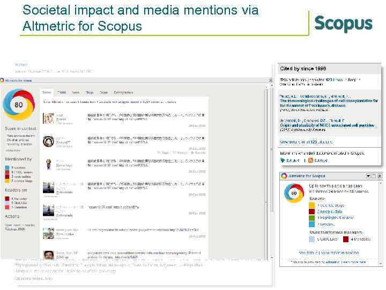The width and height of the screenshot is (386, 290).
Task: Click the red Mendeley swatch in the widget
Action: (346, 239)
